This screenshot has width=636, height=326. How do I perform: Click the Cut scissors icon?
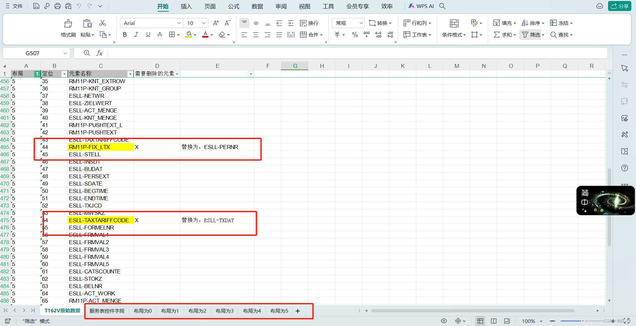click(103, 23)
